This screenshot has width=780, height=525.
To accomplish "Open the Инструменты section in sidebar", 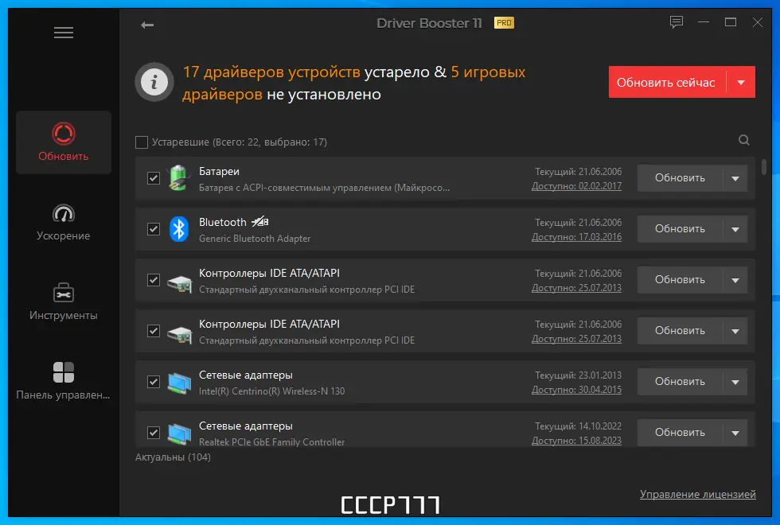I will (x=64, y=301).
